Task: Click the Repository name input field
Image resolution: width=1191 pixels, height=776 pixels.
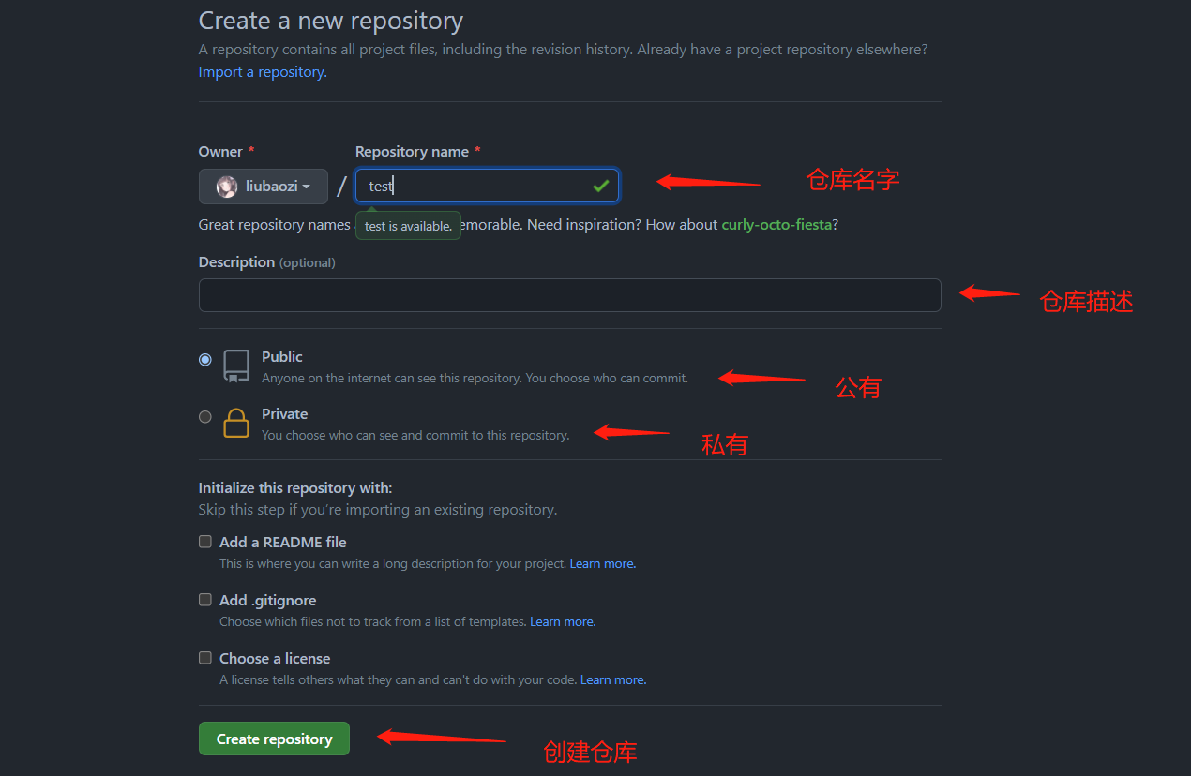Action: [x=487, y=186]
